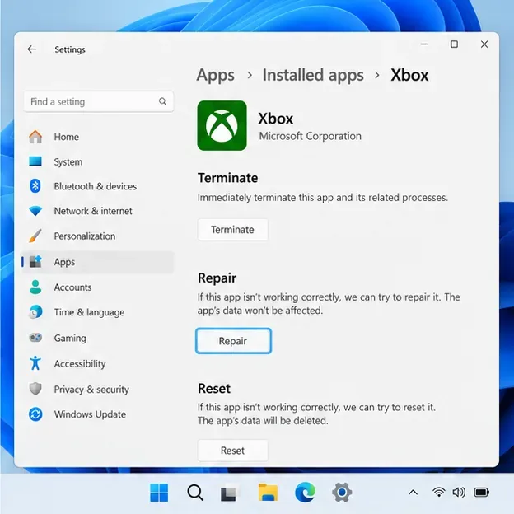Open Privacy & security settings
This screenshot has height=514, width=514.
[x=98, y=389]
